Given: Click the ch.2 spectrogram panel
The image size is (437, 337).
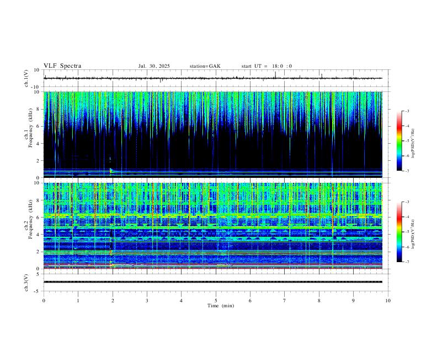Looking at the screenshot, I should click(213, 226).
